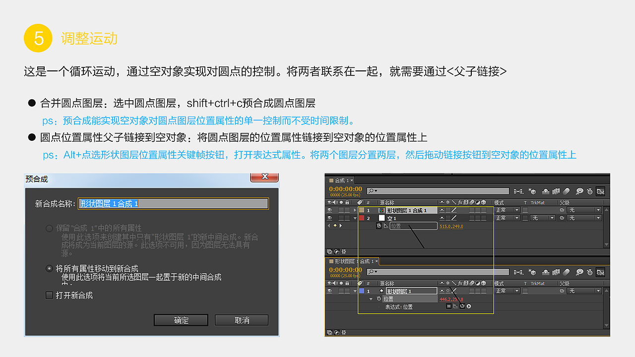
Task: Open Graph Editor in 形状图层 1 合成 1 timeline
Action: pyautogui.click(x=600, y=272)
